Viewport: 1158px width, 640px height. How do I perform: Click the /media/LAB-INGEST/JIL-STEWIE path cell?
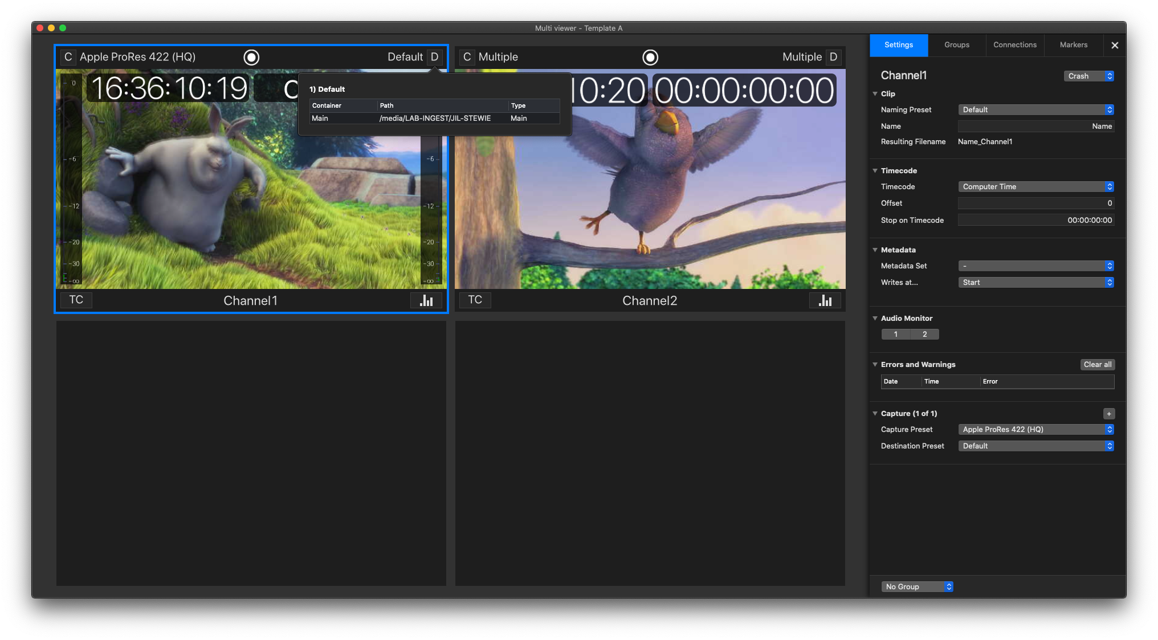point(435,119)
